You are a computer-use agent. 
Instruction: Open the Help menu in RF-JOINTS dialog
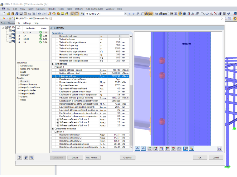(x=36, y=23)
